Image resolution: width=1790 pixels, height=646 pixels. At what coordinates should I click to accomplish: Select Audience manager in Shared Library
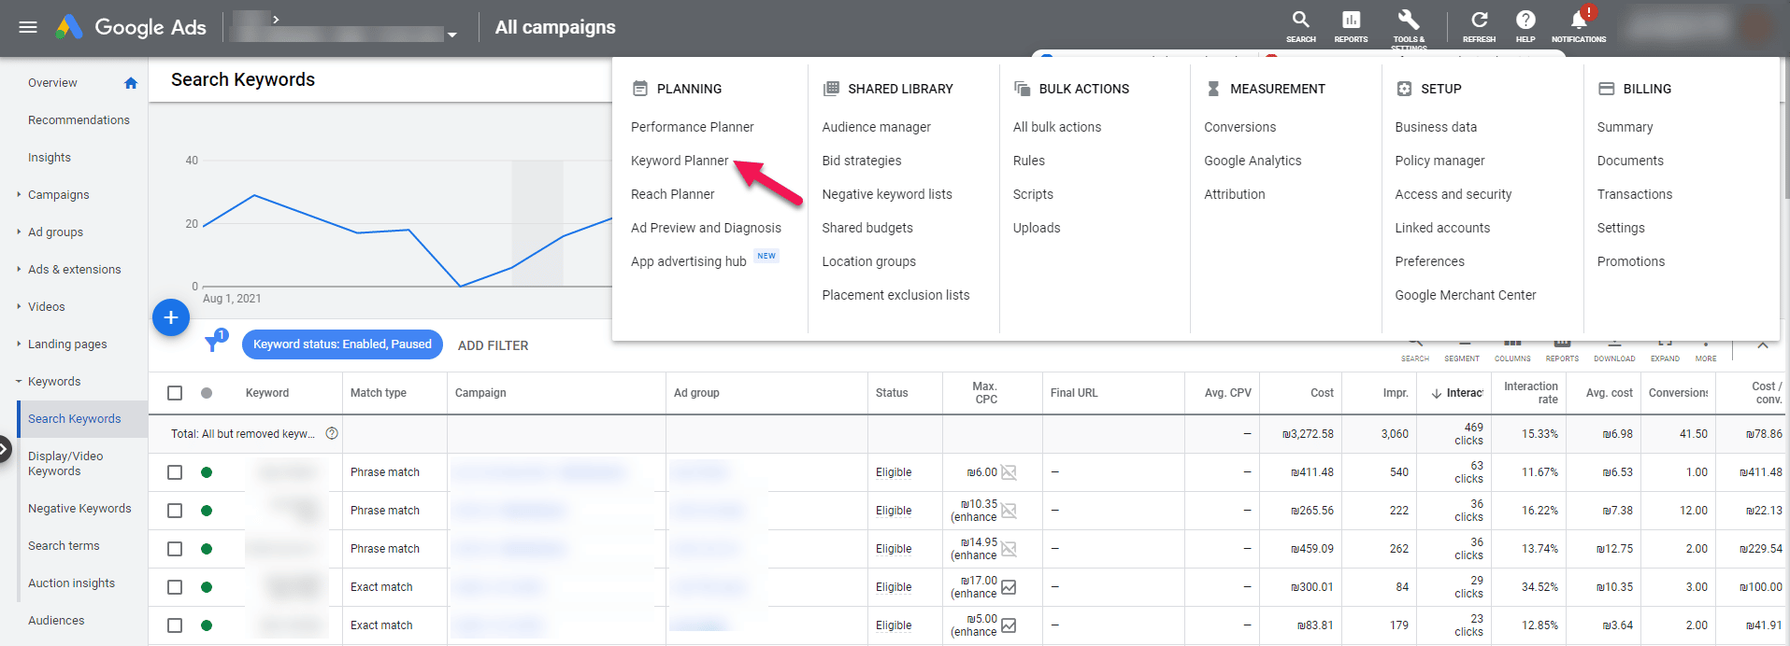click(x=876, y=127)
